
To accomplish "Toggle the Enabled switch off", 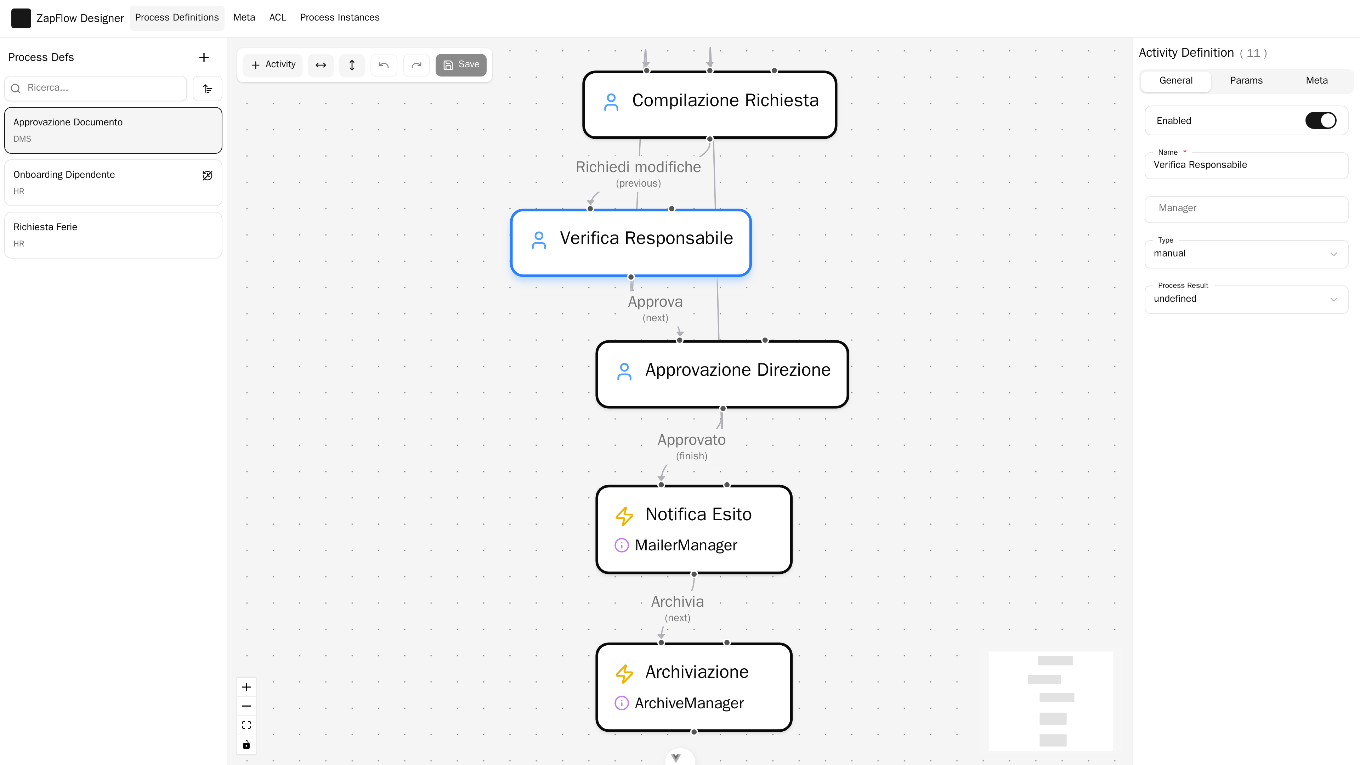I will 1320,121.
